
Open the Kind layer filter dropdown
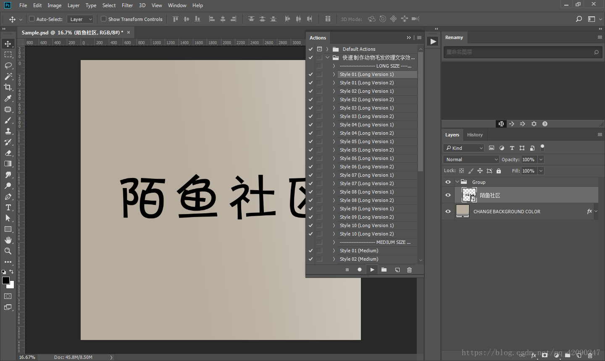click(464, 148)
